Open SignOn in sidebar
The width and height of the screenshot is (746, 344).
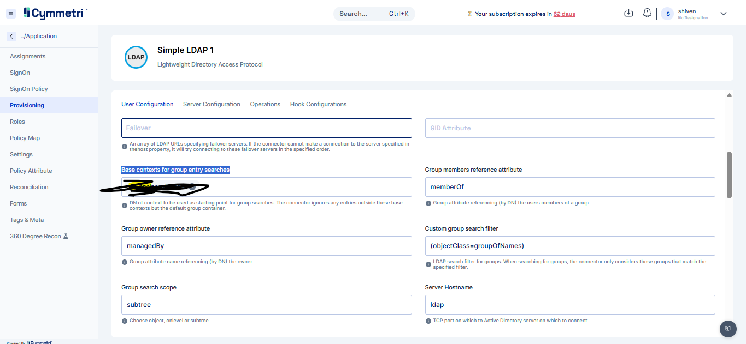49,73
